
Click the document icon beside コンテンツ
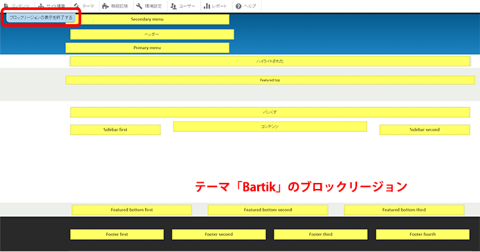click(6, 6)
